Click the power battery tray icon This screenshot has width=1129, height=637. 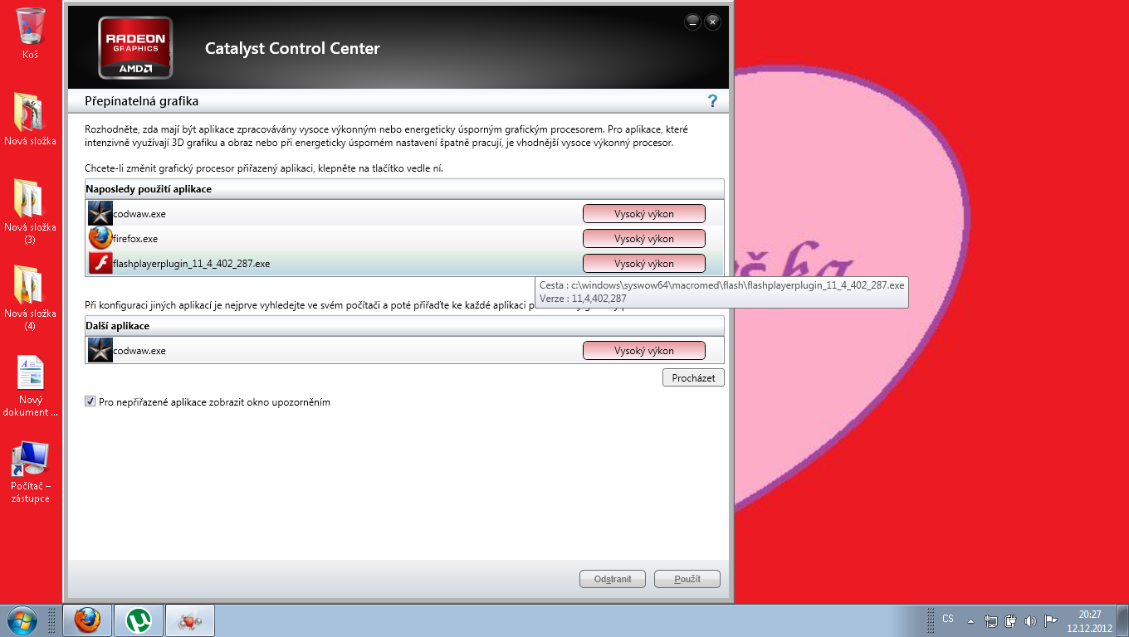point(1010,620)
